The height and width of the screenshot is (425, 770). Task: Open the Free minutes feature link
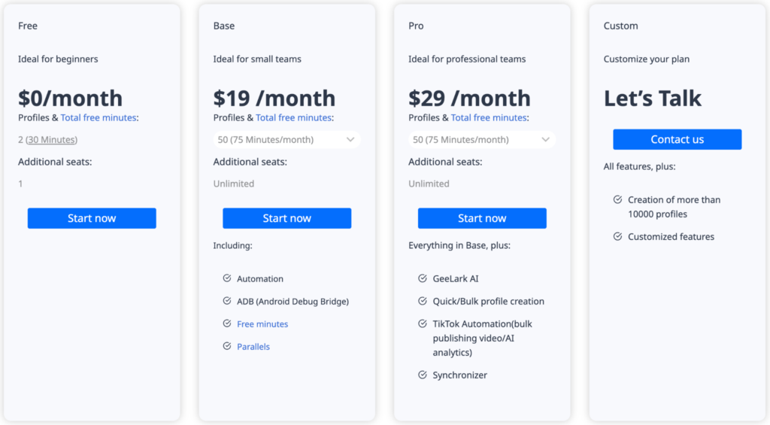click(x=262, y=324)
